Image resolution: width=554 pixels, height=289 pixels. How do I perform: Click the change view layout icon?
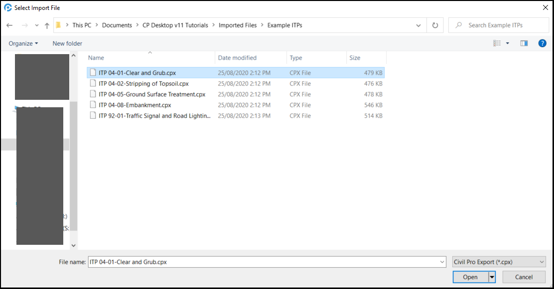tap(497, 44)
